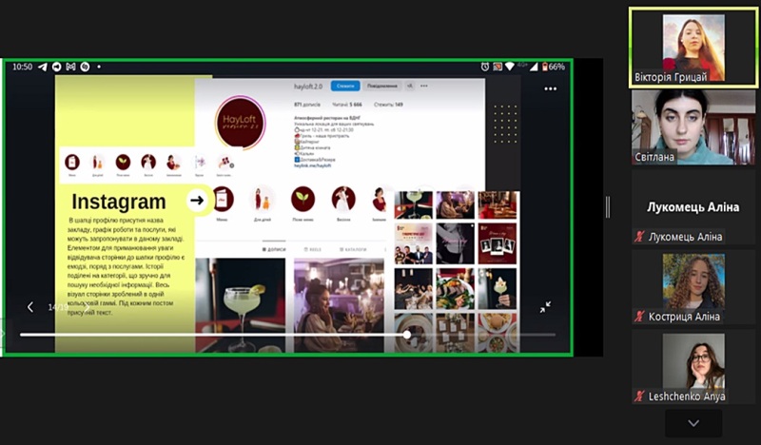761x445 pixels.
Task: Click the muted microphone icon next to Лукомець Аліна
Action: point(639,237)
